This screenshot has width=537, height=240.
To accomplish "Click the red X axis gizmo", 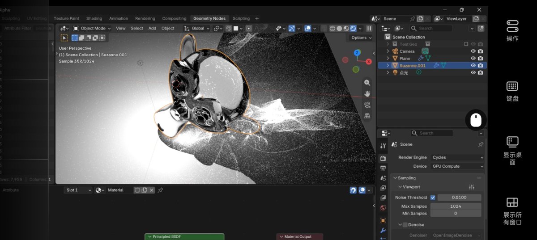I will [369, 61].
